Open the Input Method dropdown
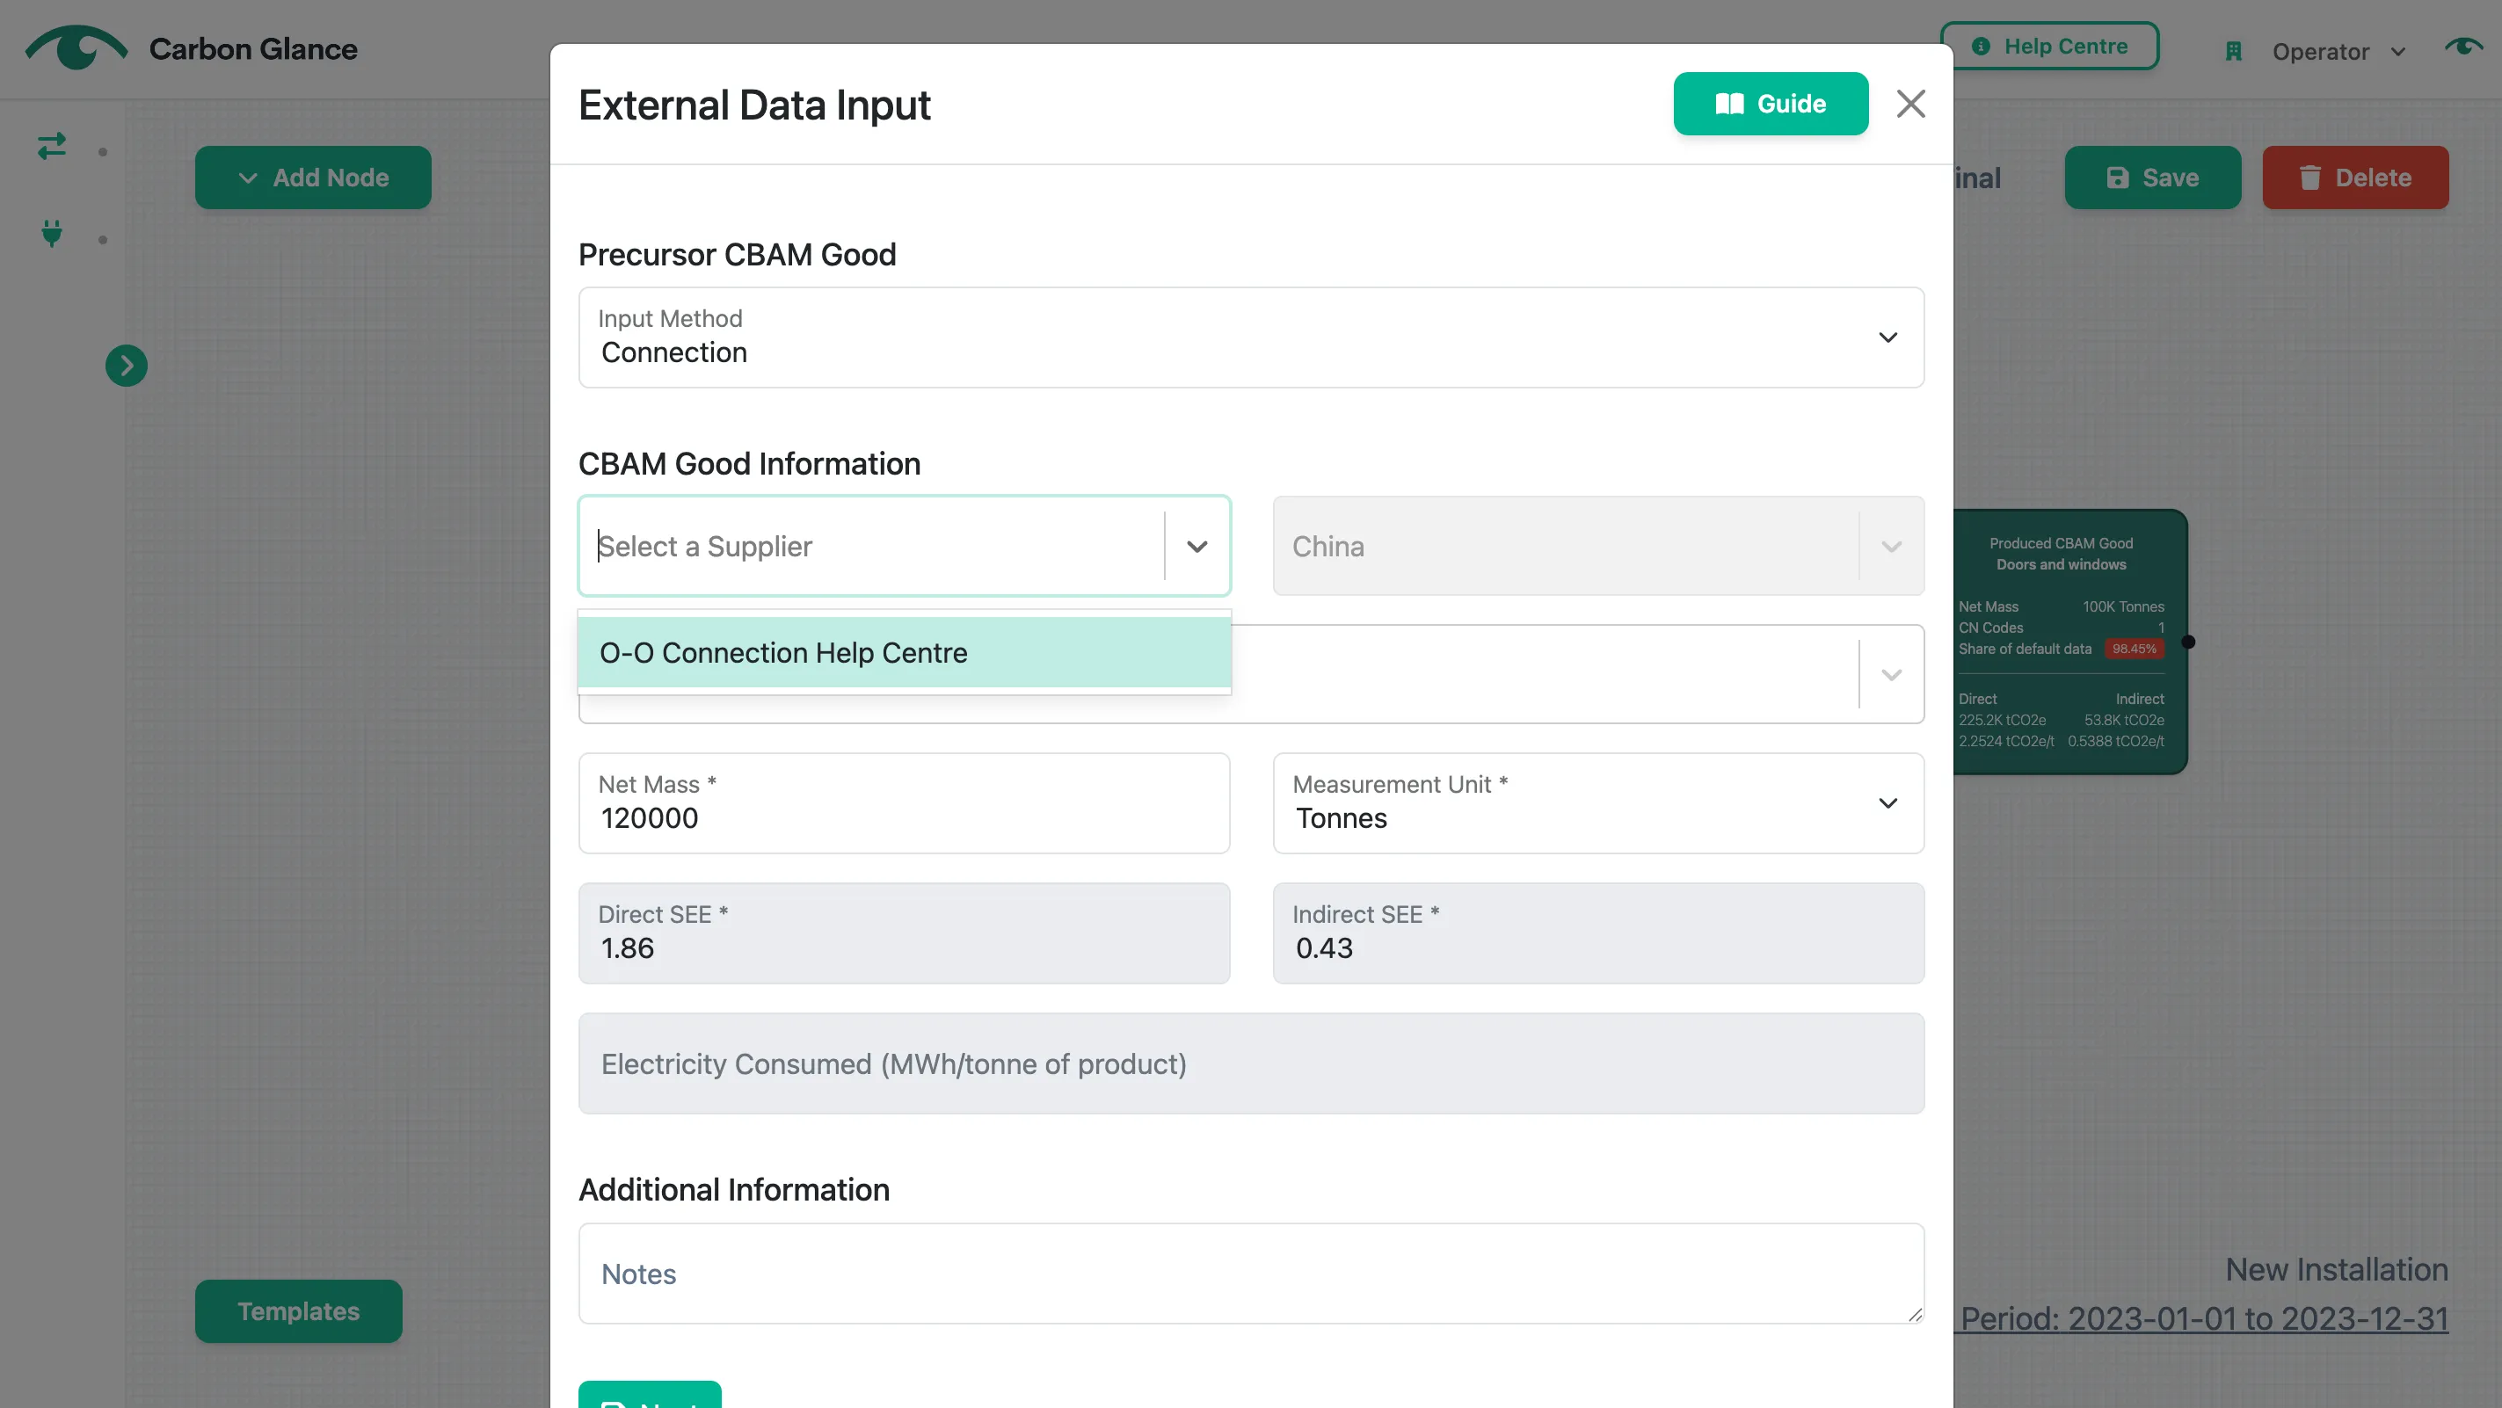The image size is (2502, 1408). point(1251,337)
